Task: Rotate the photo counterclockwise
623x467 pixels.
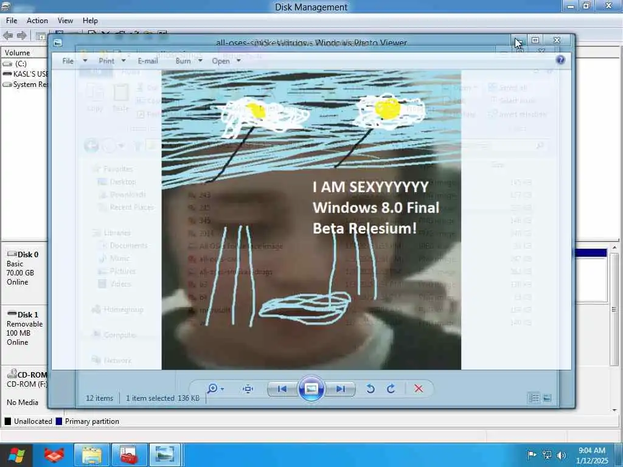Action: click(371, 389)
